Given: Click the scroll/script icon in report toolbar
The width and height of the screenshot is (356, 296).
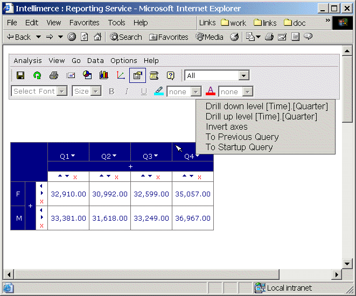Looking at the screenshot, I should point(154,75).
